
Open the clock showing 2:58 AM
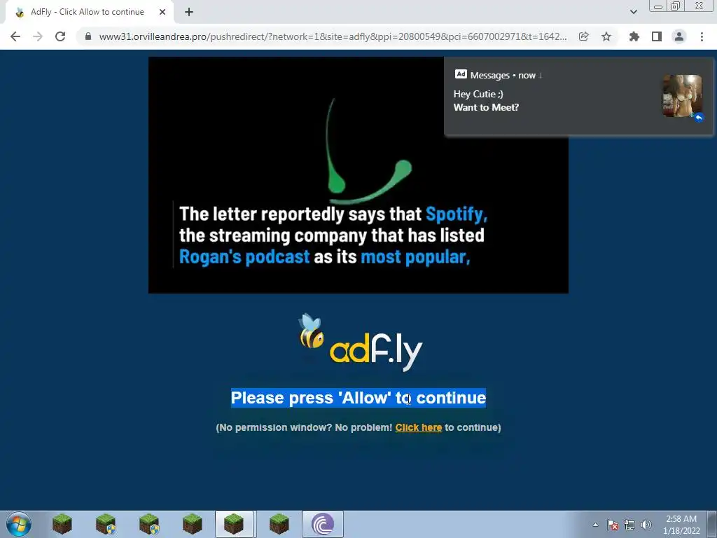(681, 525)
